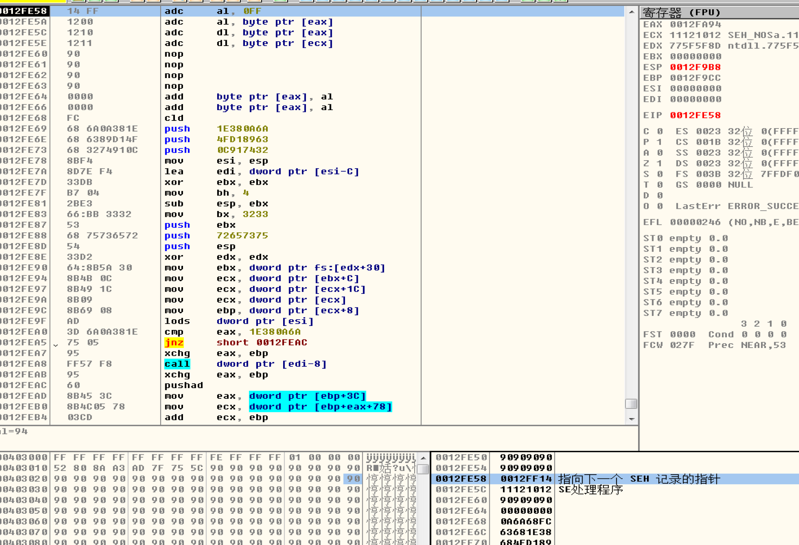Click the D flag value
The image size is (799, 545).
tap(660, 195)
